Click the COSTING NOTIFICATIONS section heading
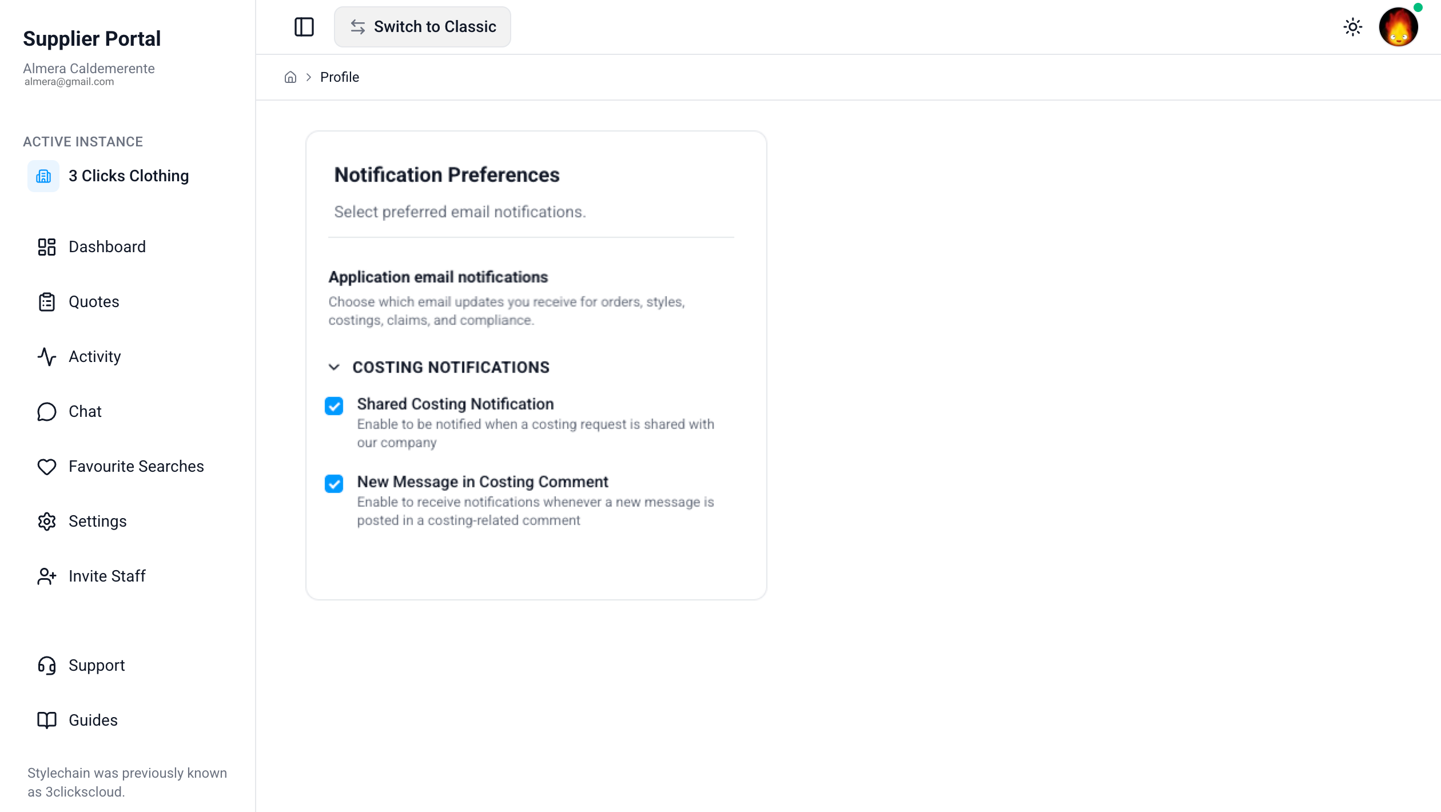Viewport: 1441px width, 812px height. click(x=451, y=367)
